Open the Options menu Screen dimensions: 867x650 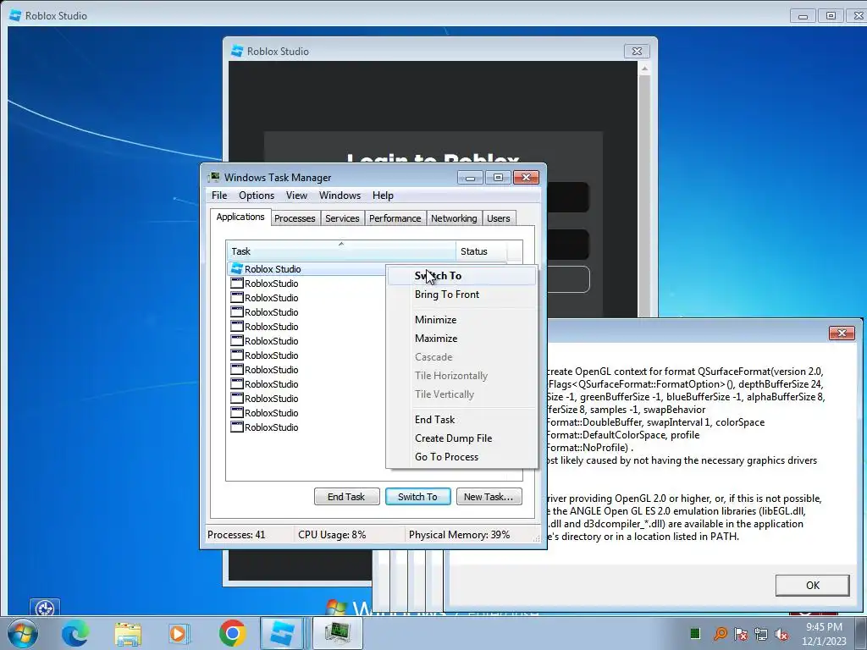257,196
